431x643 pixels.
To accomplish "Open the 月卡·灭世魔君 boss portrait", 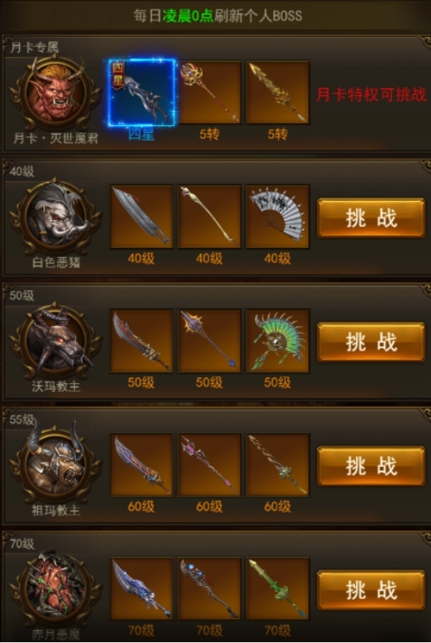I will pyautogui.click(x=55, y=92).
